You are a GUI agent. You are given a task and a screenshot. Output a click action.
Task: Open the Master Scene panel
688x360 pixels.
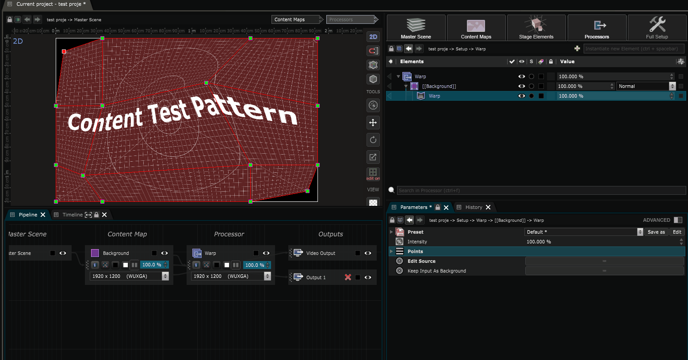(x=416, y=28)
